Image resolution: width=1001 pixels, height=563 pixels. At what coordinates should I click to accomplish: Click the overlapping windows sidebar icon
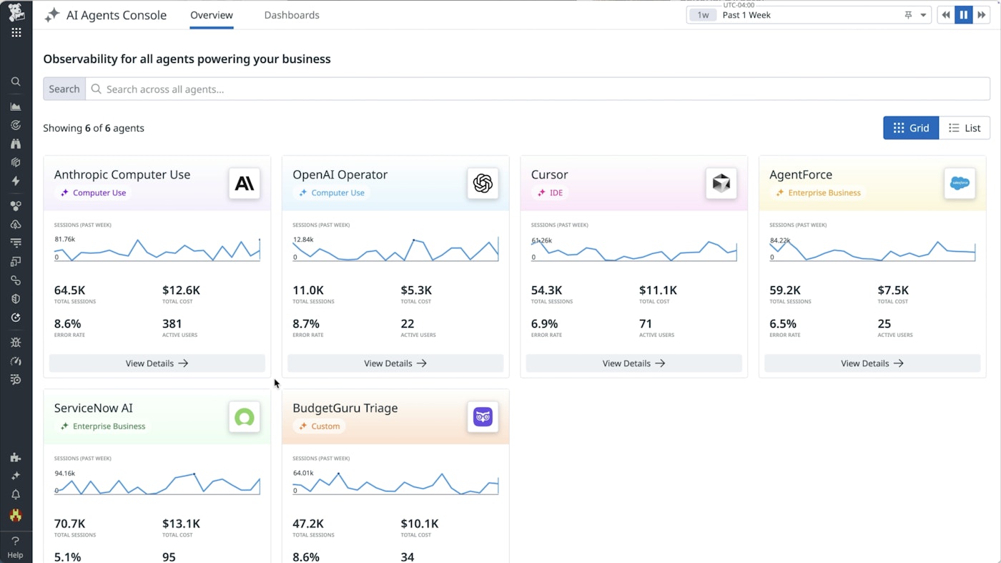click(x=16, y=262)
